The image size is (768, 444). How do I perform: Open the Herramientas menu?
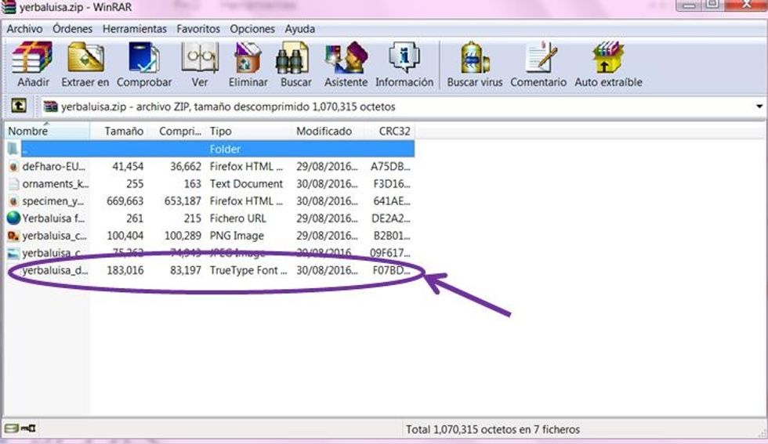click(x=135, y=29)
